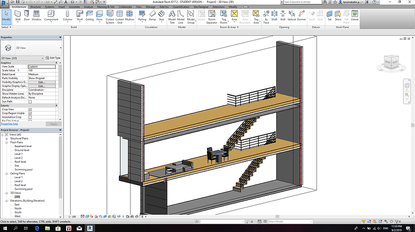Viewport: 415px width, 232px height.
Task: Toggle the Crop Region Visible checkbox
Action: point(30,113)
